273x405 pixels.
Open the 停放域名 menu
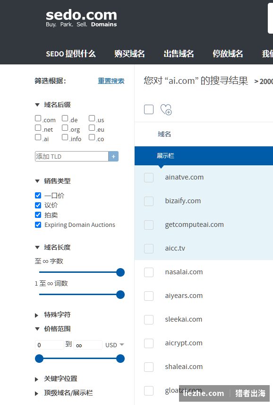click(228, 54)
